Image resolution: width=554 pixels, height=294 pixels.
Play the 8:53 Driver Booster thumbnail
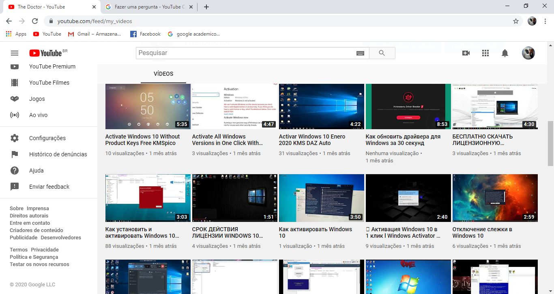[x=408, y=107]
